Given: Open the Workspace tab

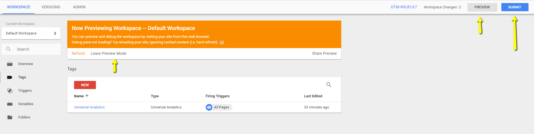Looking at the screenshot, I should click(x=19, y=7).
